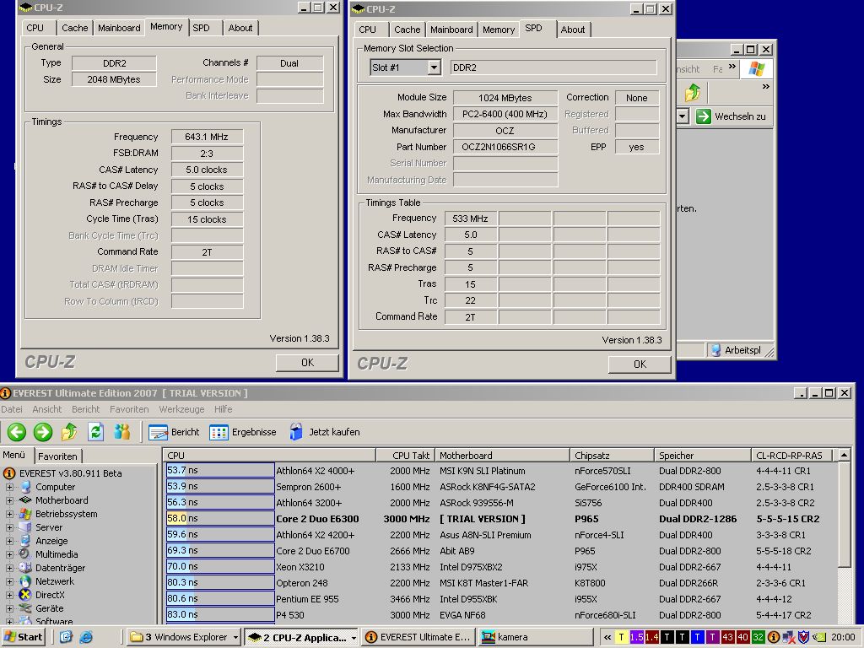Open the Werkzeuge menu in EVEREST

181,409
